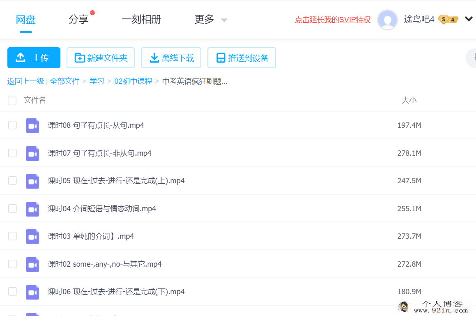Open file 课时07 句子有点长-非从句.mp4

(x=99, y=153)
